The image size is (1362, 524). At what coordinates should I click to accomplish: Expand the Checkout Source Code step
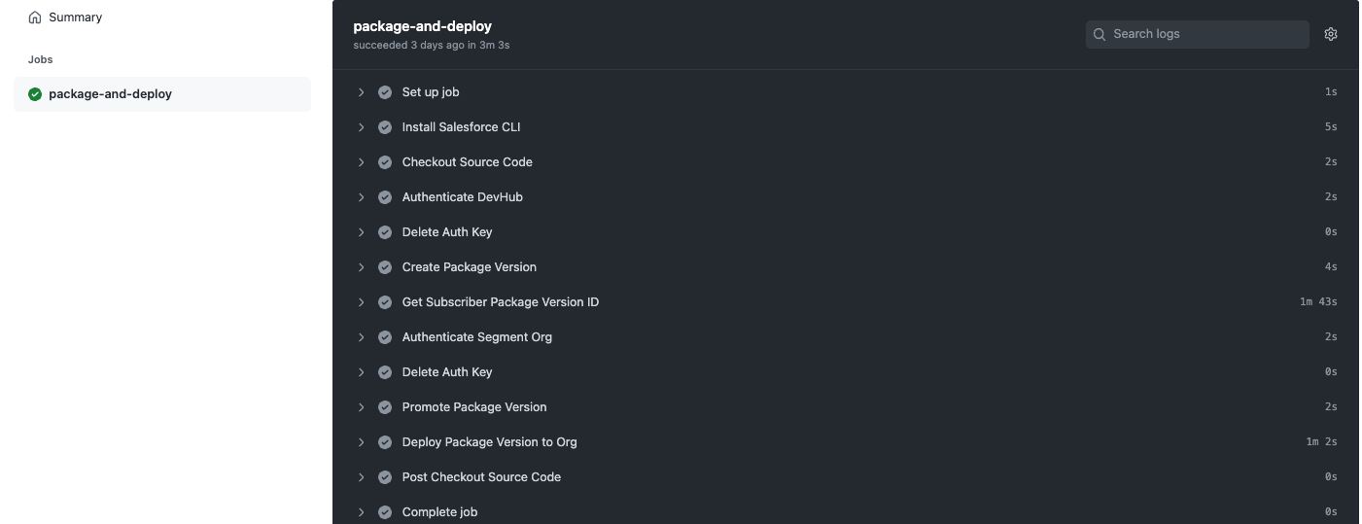[x=361, y=162]
